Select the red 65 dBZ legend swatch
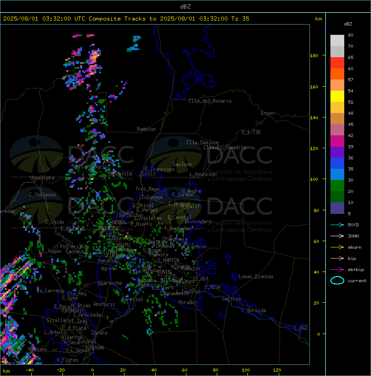The image size is (371, 376). tap(337, 63)
